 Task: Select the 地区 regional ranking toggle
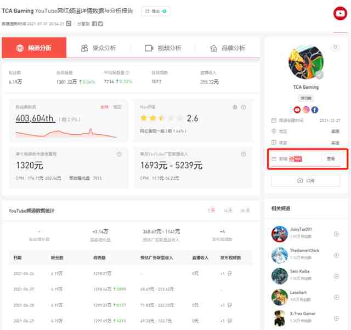[x=117, y=107]
